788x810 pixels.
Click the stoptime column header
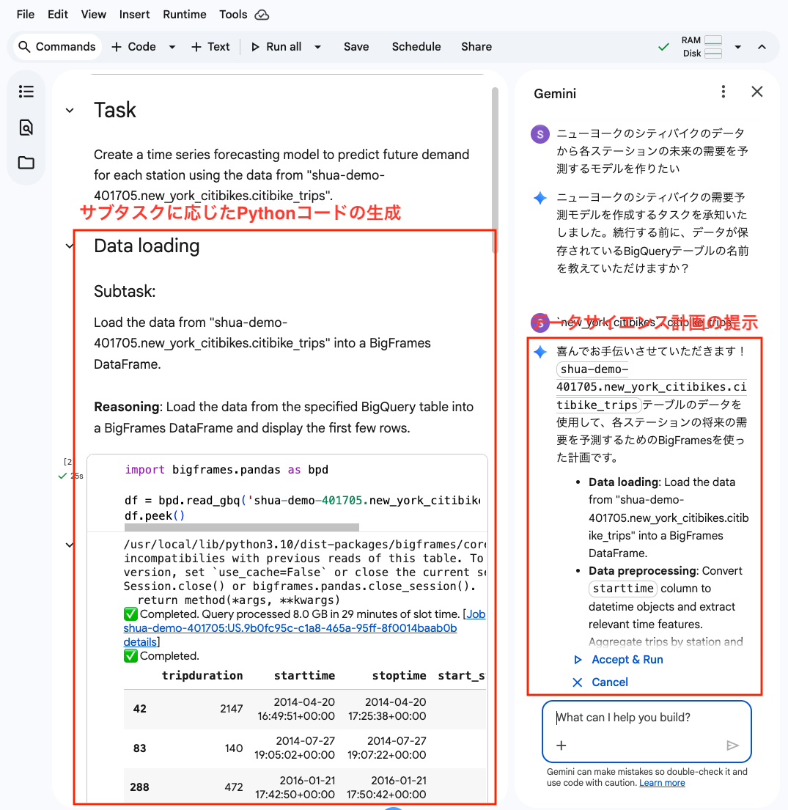coord(399,676)
